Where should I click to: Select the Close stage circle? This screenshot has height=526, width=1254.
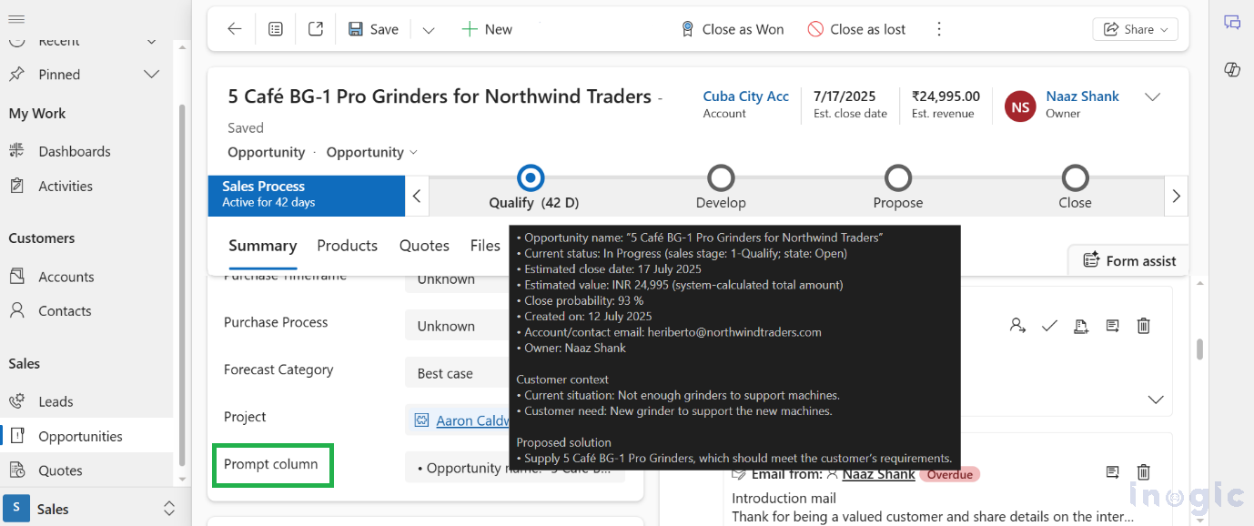1076,177
